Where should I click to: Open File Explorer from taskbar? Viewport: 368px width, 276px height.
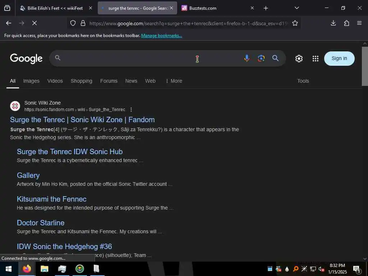[44, 269]
